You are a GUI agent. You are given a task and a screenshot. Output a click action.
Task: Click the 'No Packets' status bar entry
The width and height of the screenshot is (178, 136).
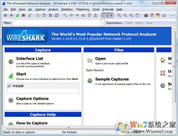pyautogui.click(x=70, y=132)
